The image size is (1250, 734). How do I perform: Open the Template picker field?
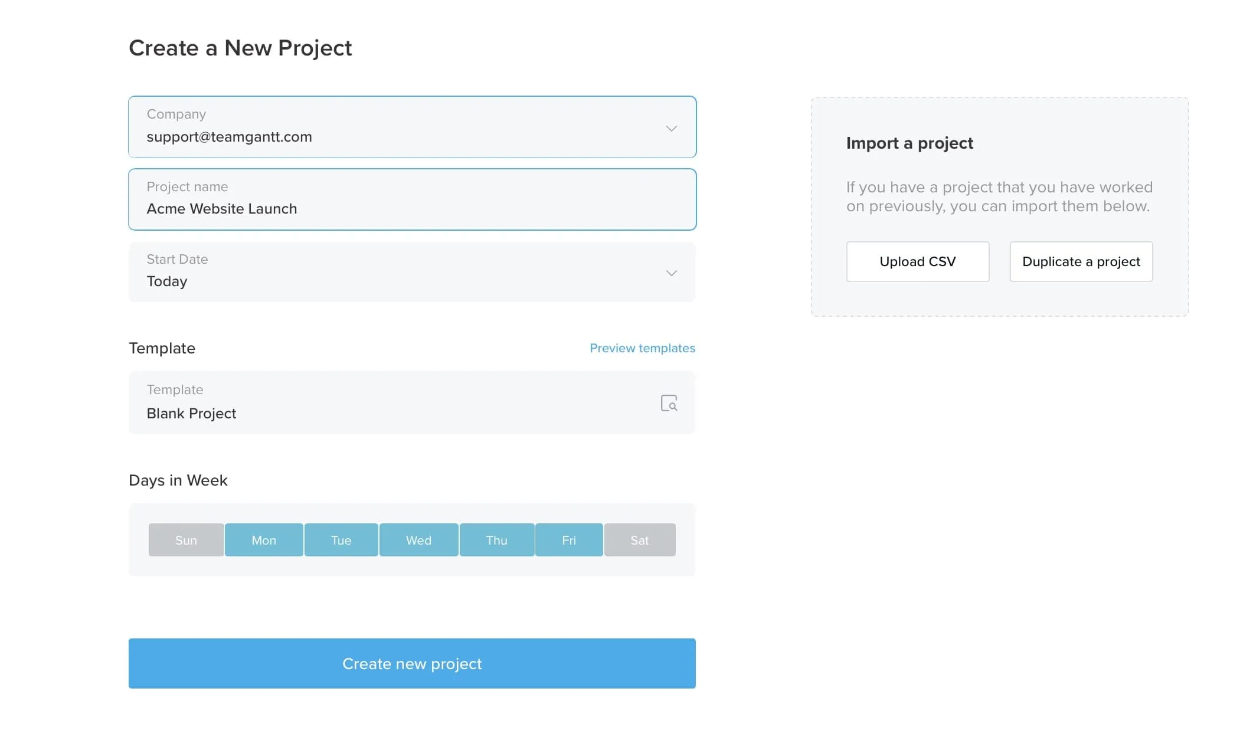[x=412, y=402]
